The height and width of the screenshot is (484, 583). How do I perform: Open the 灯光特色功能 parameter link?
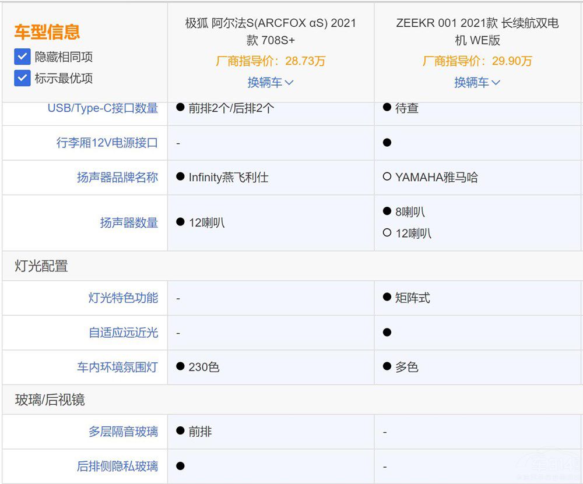coord(123,298)
